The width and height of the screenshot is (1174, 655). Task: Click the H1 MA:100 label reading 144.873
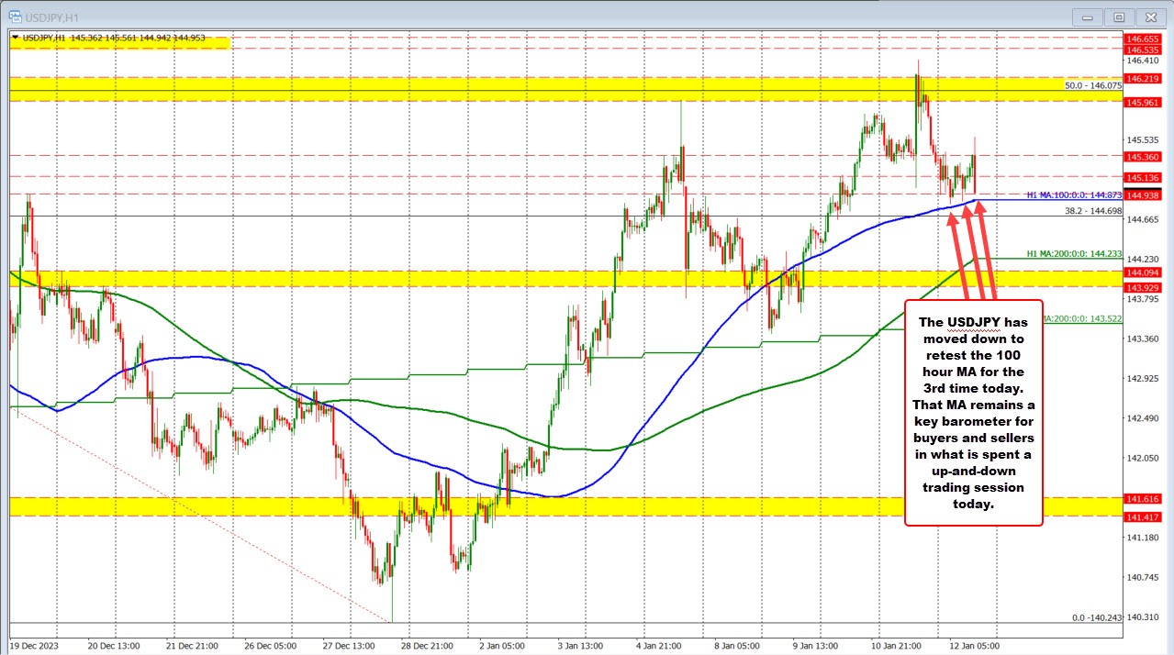(1074, 194)
